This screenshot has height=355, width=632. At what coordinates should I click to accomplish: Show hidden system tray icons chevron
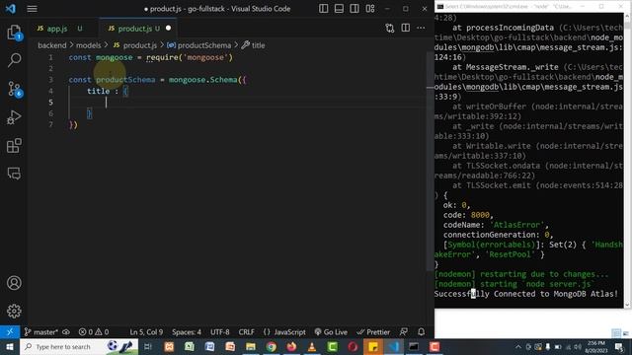518,347
